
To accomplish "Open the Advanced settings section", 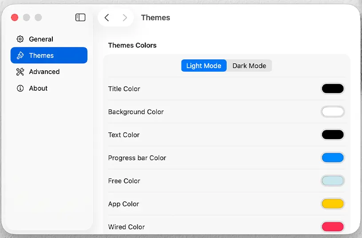I will point(44,72).
